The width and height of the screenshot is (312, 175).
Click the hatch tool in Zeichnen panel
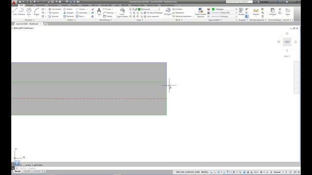[43, 16]
